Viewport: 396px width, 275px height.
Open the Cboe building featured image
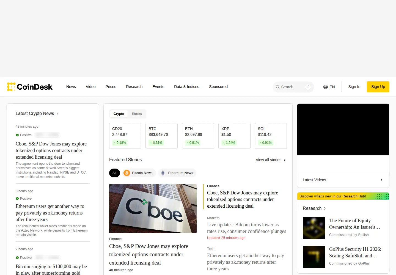click(x=153, y=208)
